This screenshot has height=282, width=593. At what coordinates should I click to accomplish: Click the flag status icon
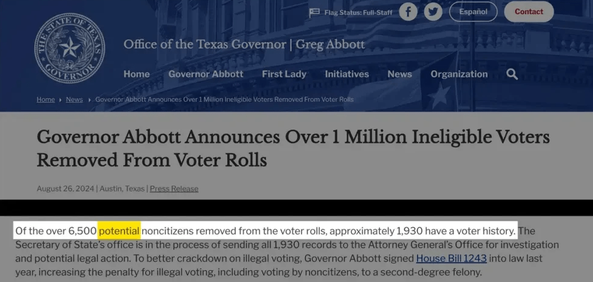(314, 12)
